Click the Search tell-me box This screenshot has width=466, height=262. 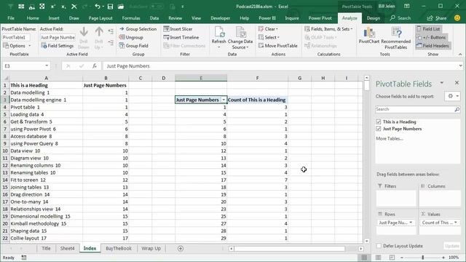point(400,18)
